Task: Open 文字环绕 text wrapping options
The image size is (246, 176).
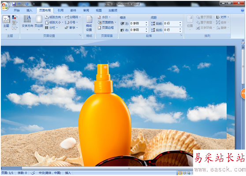Action: point(205,28)
